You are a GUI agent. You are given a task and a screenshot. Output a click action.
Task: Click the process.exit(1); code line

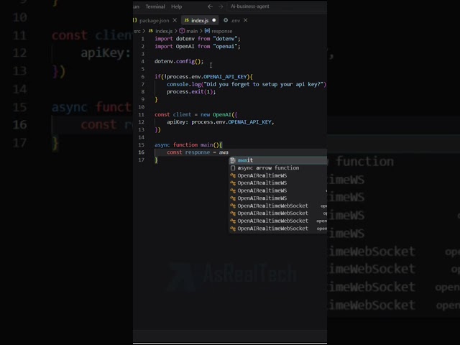tap(191, 92)
